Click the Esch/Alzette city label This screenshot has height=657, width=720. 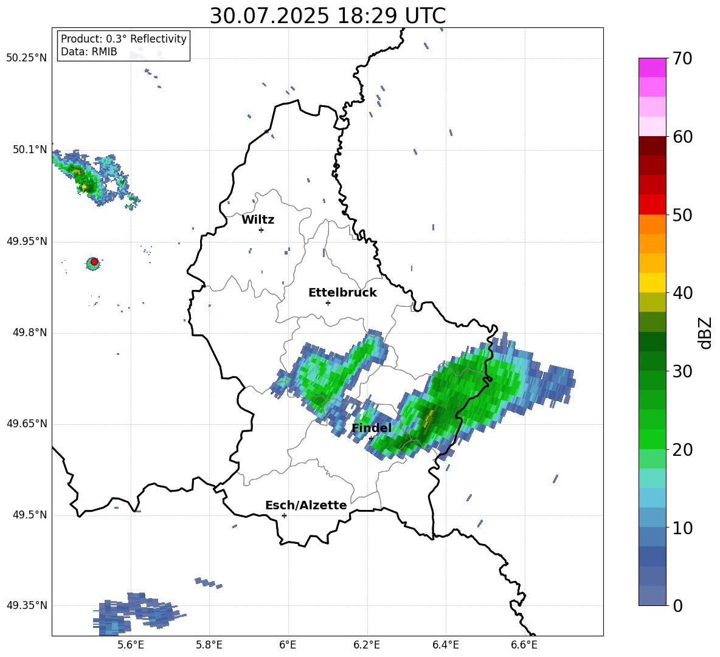(306, 505)
